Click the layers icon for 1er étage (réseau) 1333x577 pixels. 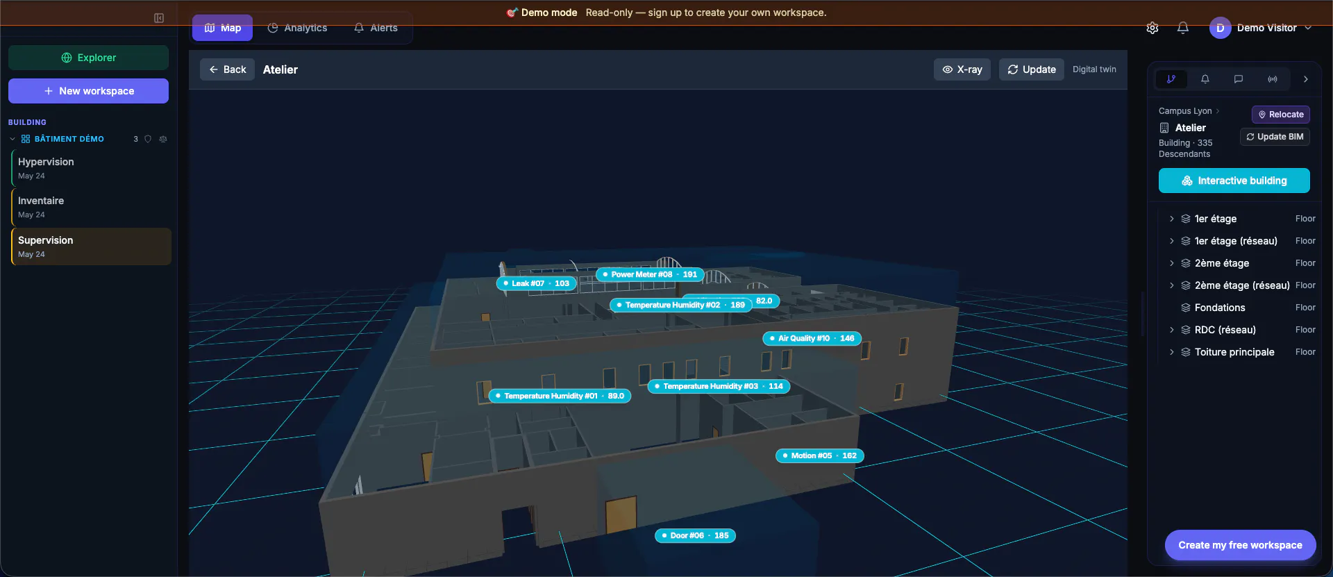point(1186,241)
